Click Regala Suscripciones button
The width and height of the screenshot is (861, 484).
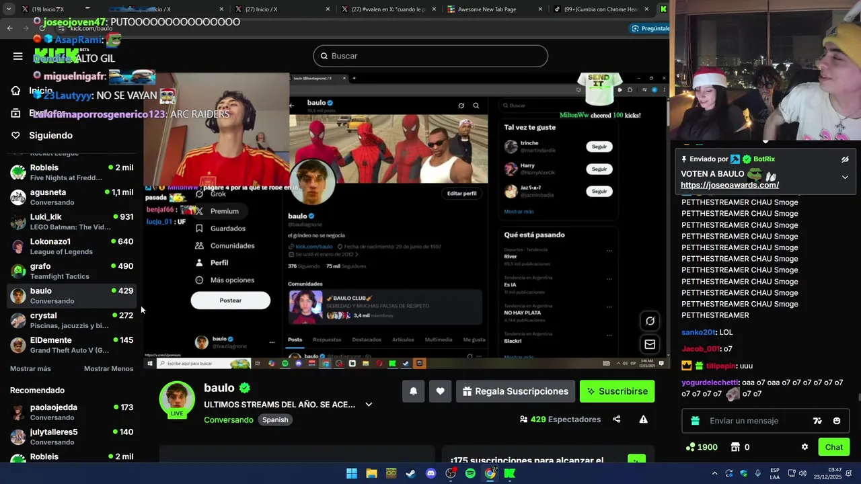click(x=515, y=391)
